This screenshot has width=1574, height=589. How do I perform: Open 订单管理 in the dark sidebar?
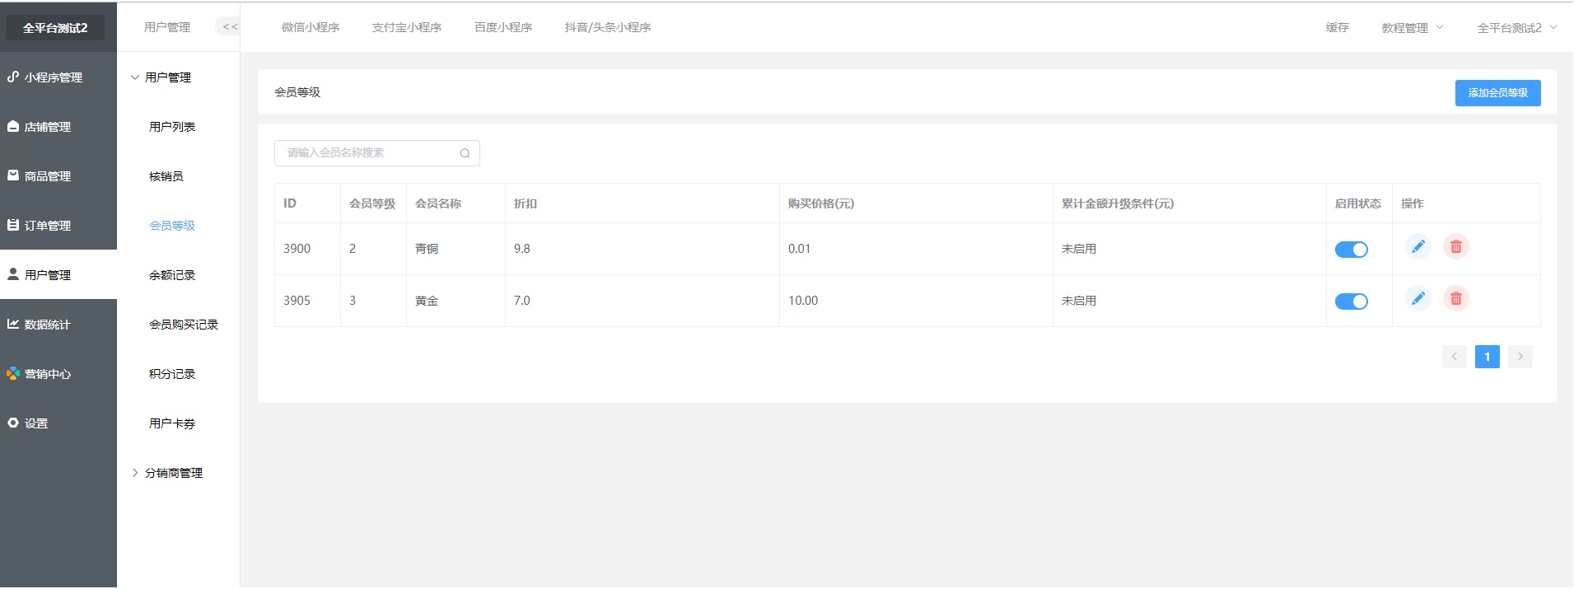click(x=58, y=226)
